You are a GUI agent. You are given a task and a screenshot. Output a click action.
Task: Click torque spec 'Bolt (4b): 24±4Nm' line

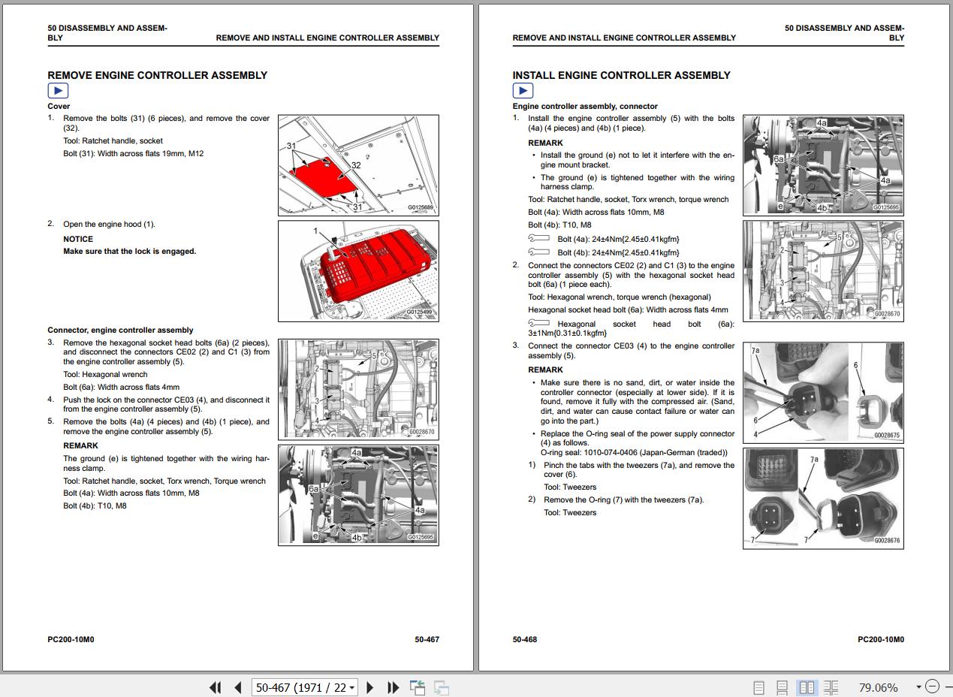pyautogui.click(x=604, y=252)
